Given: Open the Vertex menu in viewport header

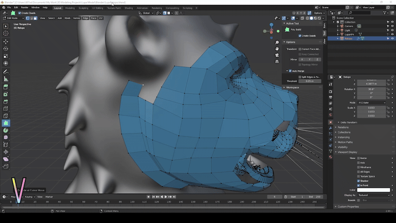Looking at the screenshot, I should click(77, 18).
